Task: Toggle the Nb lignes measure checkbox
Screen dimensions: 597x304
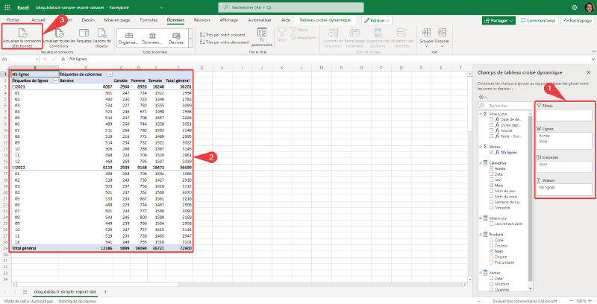Action: (x=492, y=153)
